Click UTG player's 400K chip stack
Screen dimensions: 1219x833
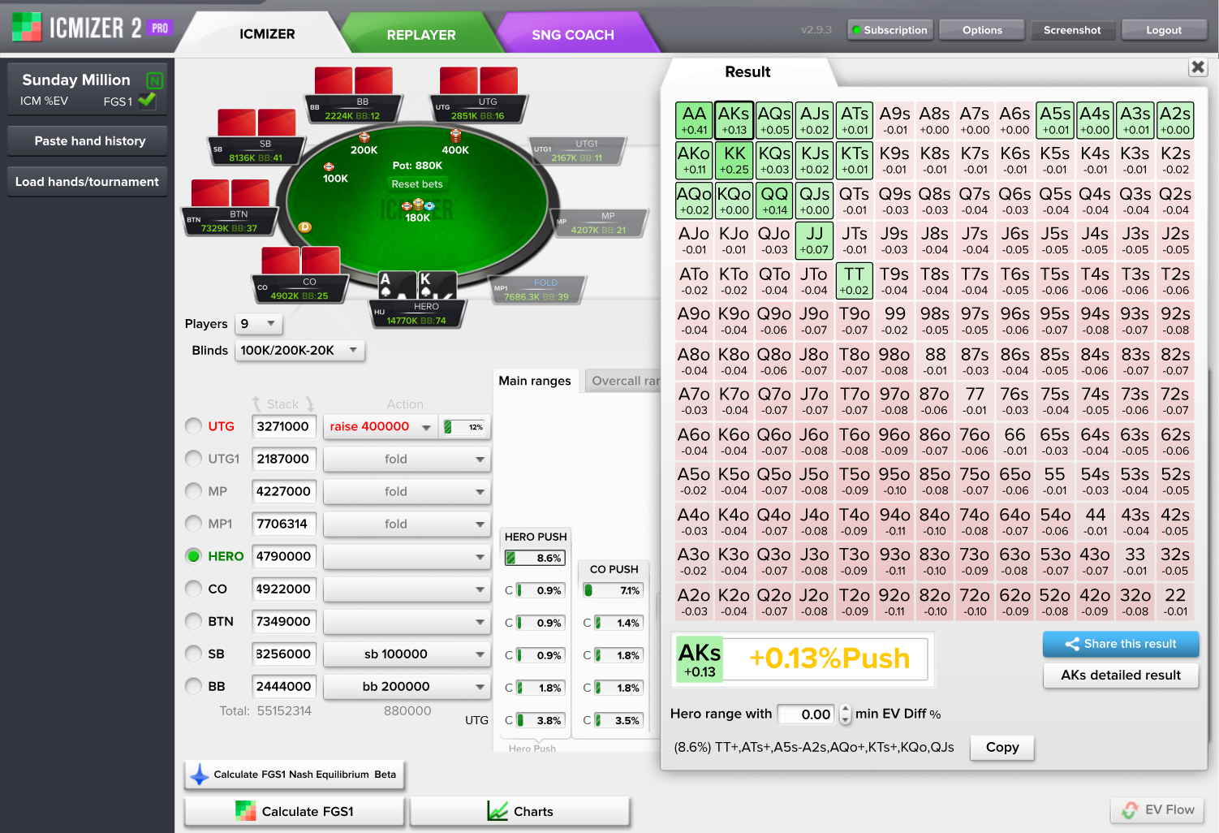click(x=455, y=135)
